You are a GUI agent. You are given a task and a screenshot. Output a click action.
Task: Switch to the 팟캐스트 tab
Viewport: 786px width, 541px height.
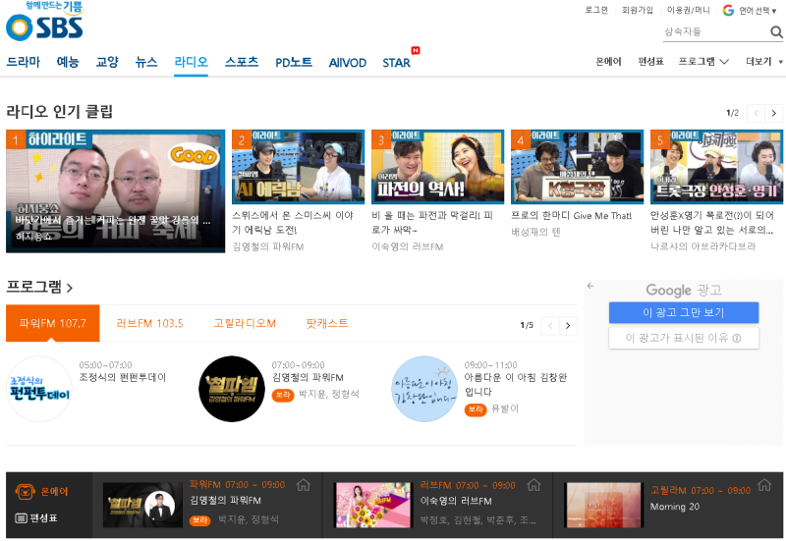click(327, 324)
